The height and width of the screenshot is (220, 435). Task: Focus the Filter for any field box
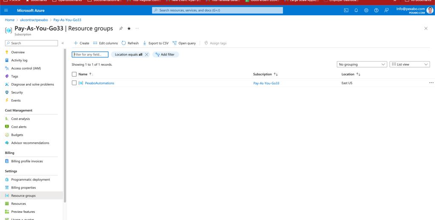pyautogui.click(x=90, y=55)
